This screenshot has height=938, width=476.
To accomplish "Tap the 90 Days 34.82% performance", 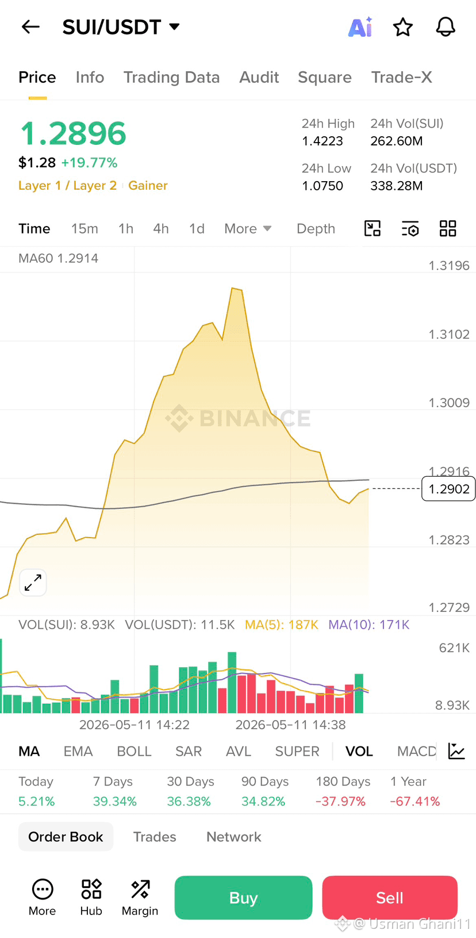I will coord(265,791).
